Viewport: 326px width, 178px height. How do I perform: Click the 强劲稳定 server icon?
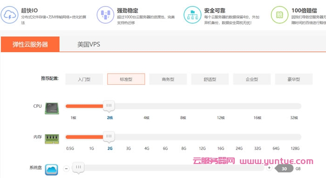tap(105, 15)
